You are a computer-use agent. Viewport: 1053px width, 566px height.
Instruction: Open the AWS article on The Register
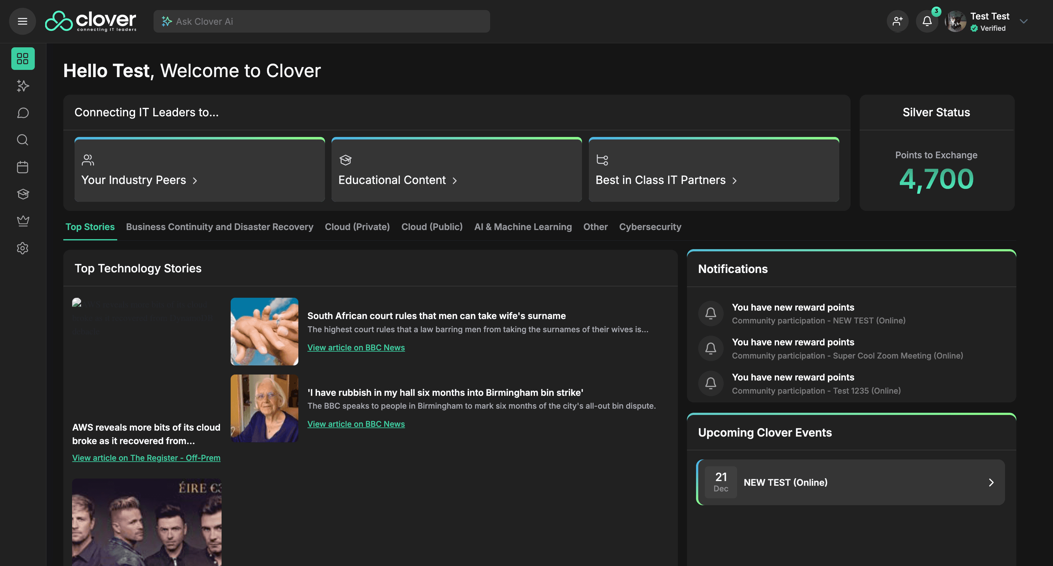(146, 458)
